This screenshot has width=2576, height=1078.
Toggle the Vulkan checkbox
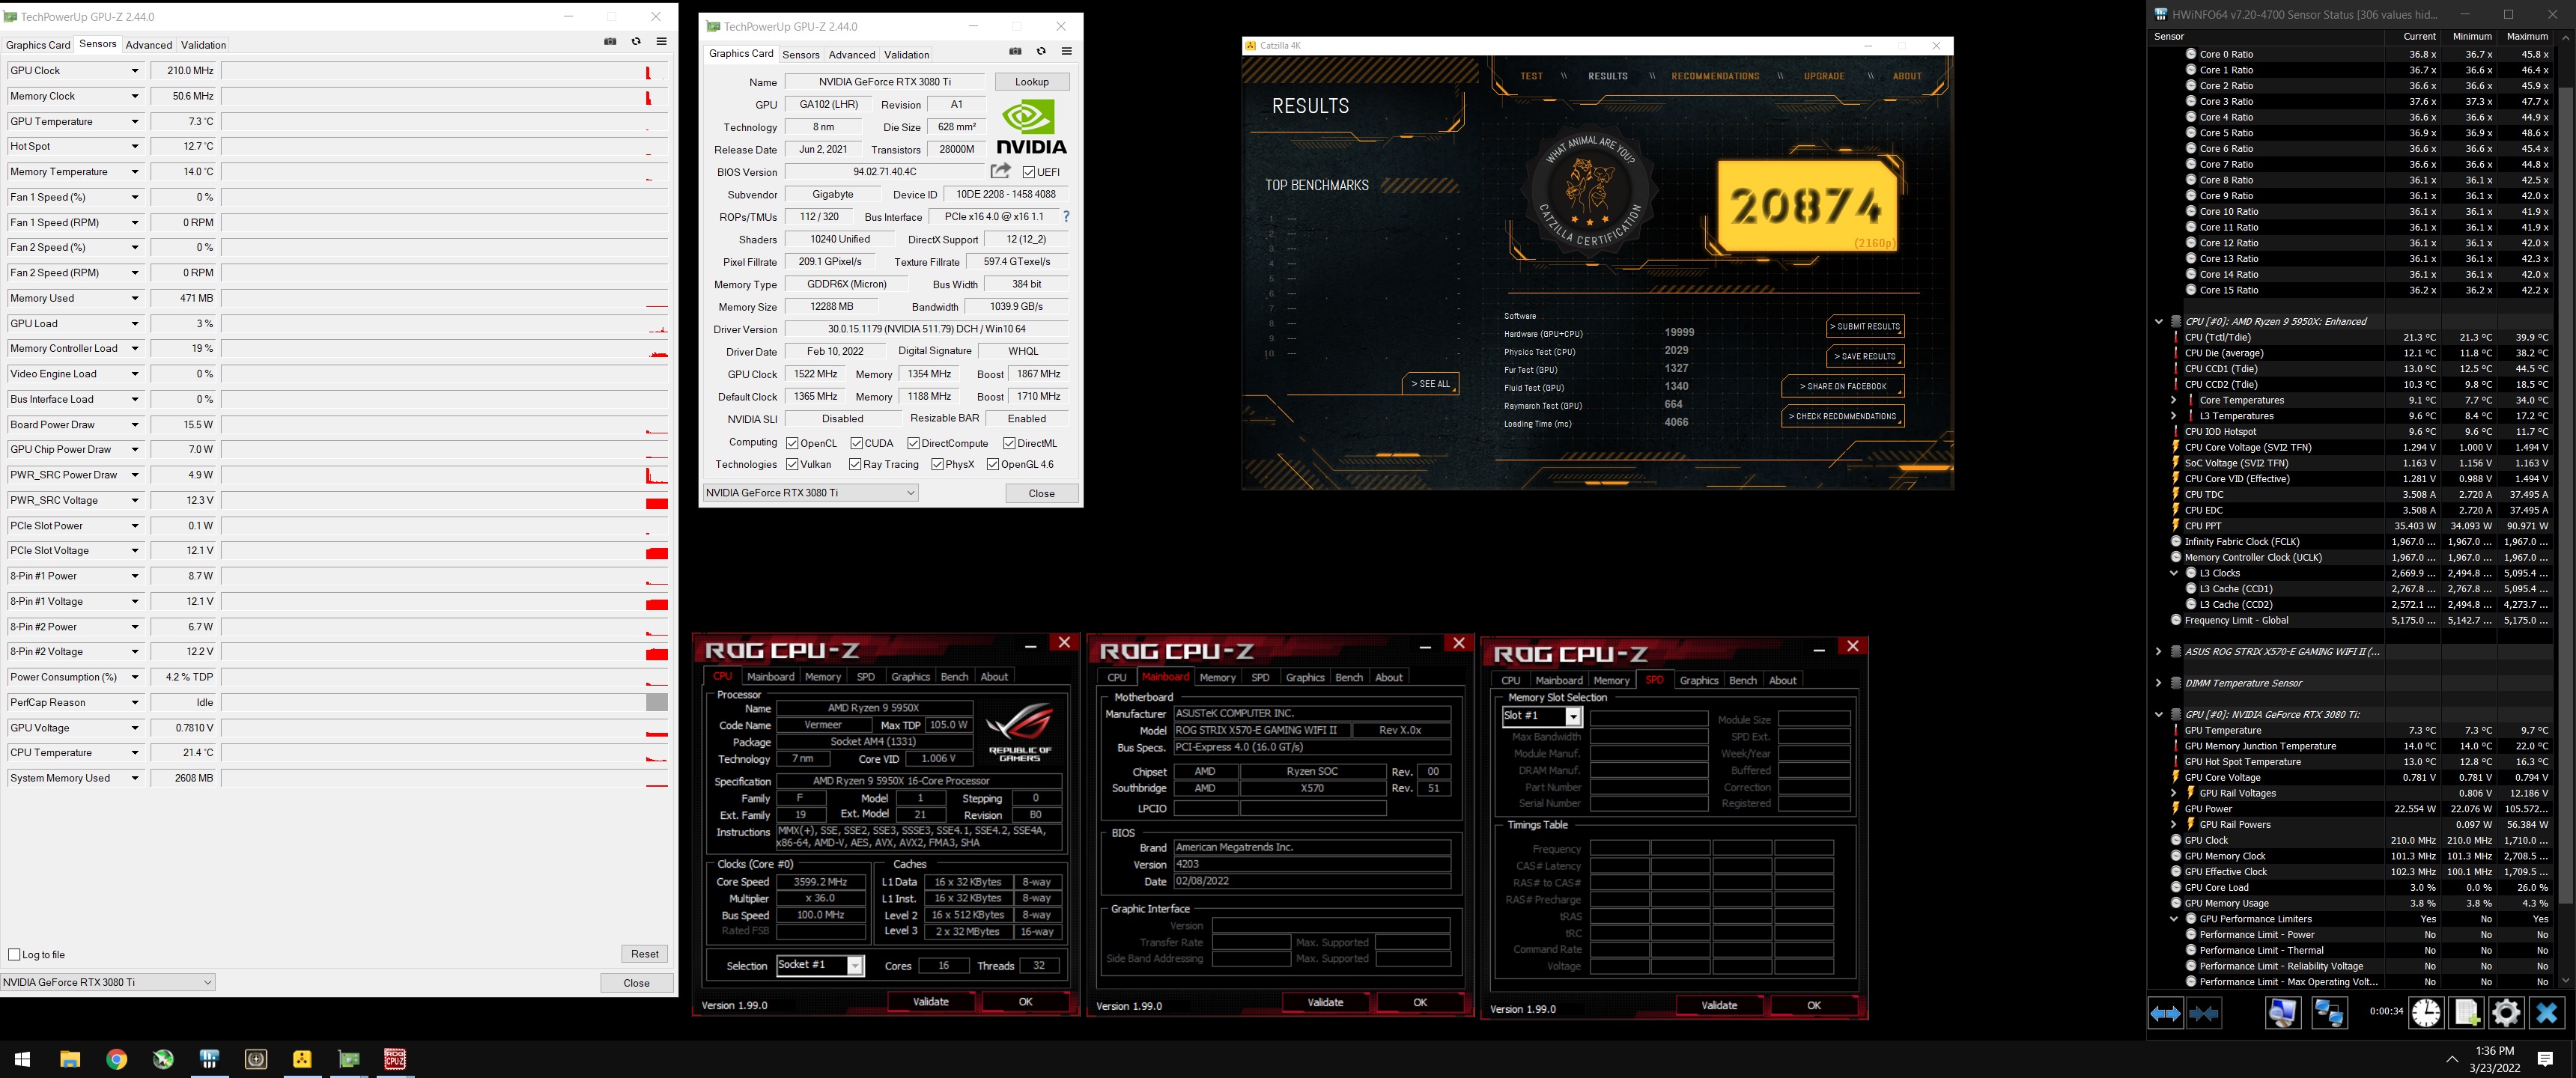[792, 464]
